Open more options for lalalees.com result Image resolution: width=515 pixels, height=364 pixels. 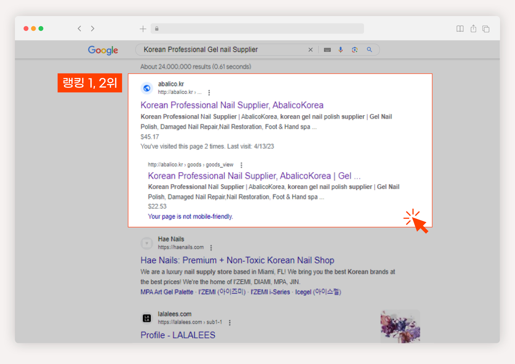tap(229, 323)
